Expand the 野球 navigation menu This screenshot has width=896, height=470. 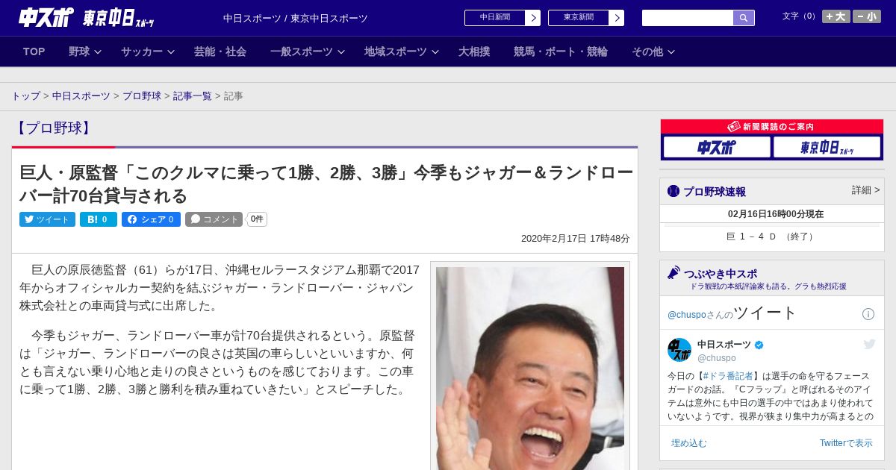(x=85, y=51)
